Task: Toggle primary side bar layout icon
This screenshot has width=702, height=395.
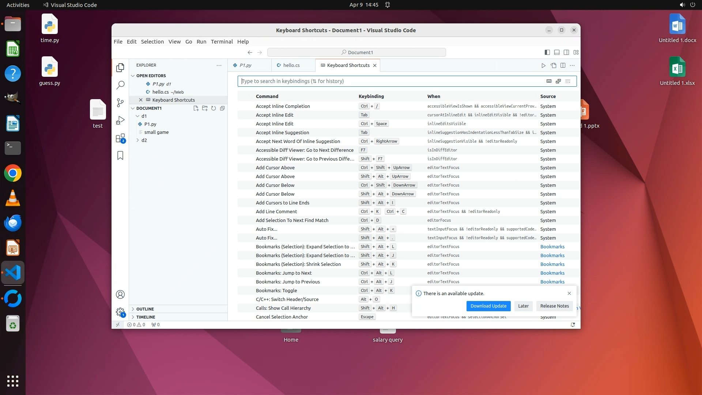Action: tap(547, 52)
